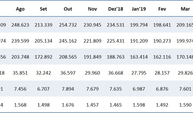The image size is (193, 113).
Task: Select the Jan'19 column header
Action: 139,9
